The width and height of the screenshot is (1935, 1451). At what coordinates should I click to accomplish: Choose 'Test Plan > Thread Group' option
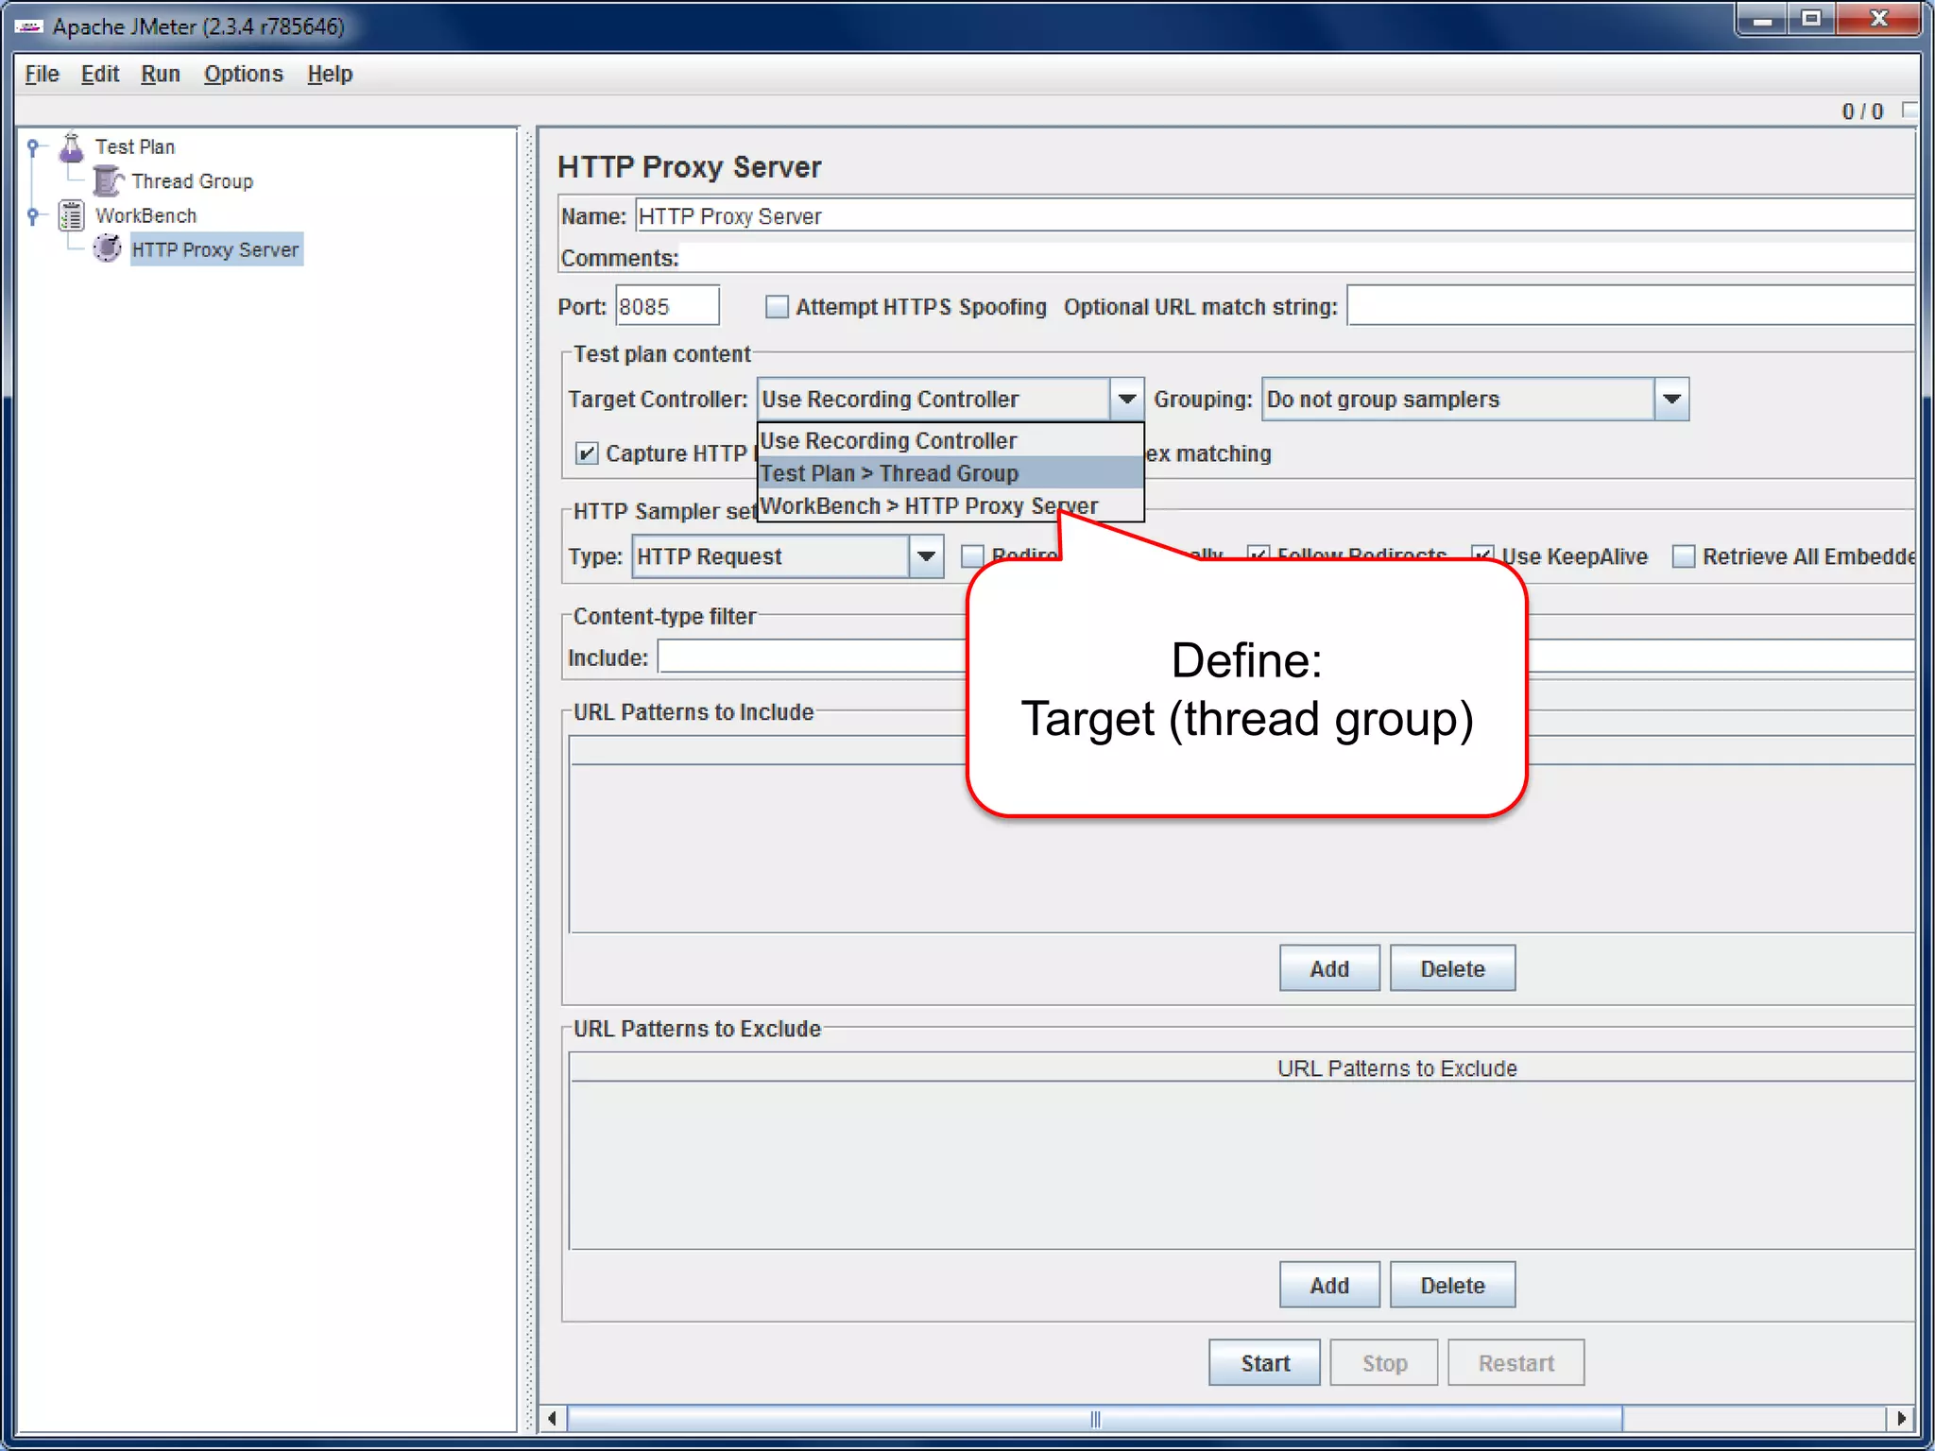pyautogui.click(x=950, y=472)
